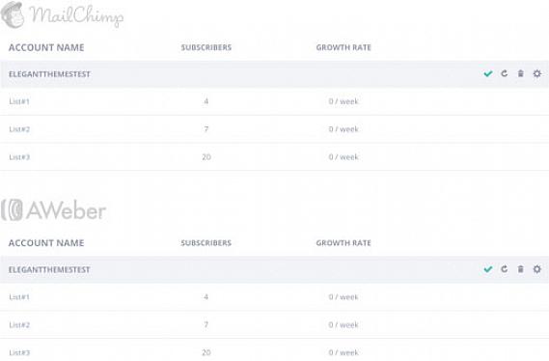
Task: Click the green checkmark in AWeber account row
Action: [487, 269]
